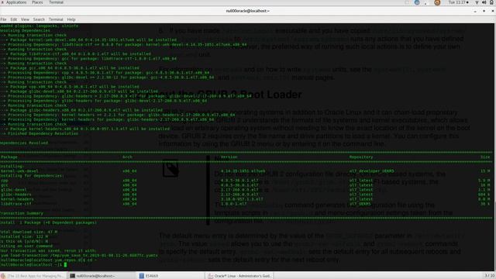Screen dimensions: 496x279
Task: Open the Edit menu of the terminal
Action: 14,19
